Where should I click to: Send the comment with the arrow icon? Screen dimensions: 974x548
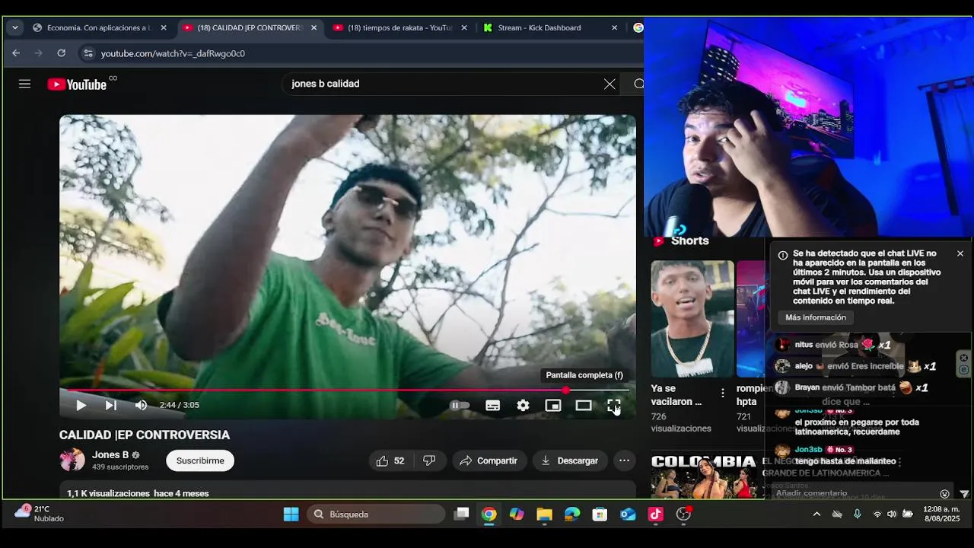click(964, 494)
